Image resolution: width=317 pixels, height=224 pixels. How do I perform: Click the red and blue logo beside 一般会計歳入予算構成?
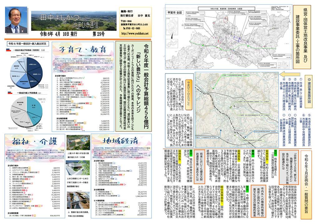click(10, 93)
